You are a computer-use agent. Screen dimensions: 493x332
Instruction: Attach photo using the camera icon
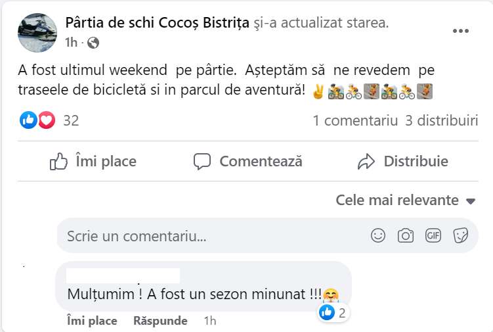coord(406,235)
